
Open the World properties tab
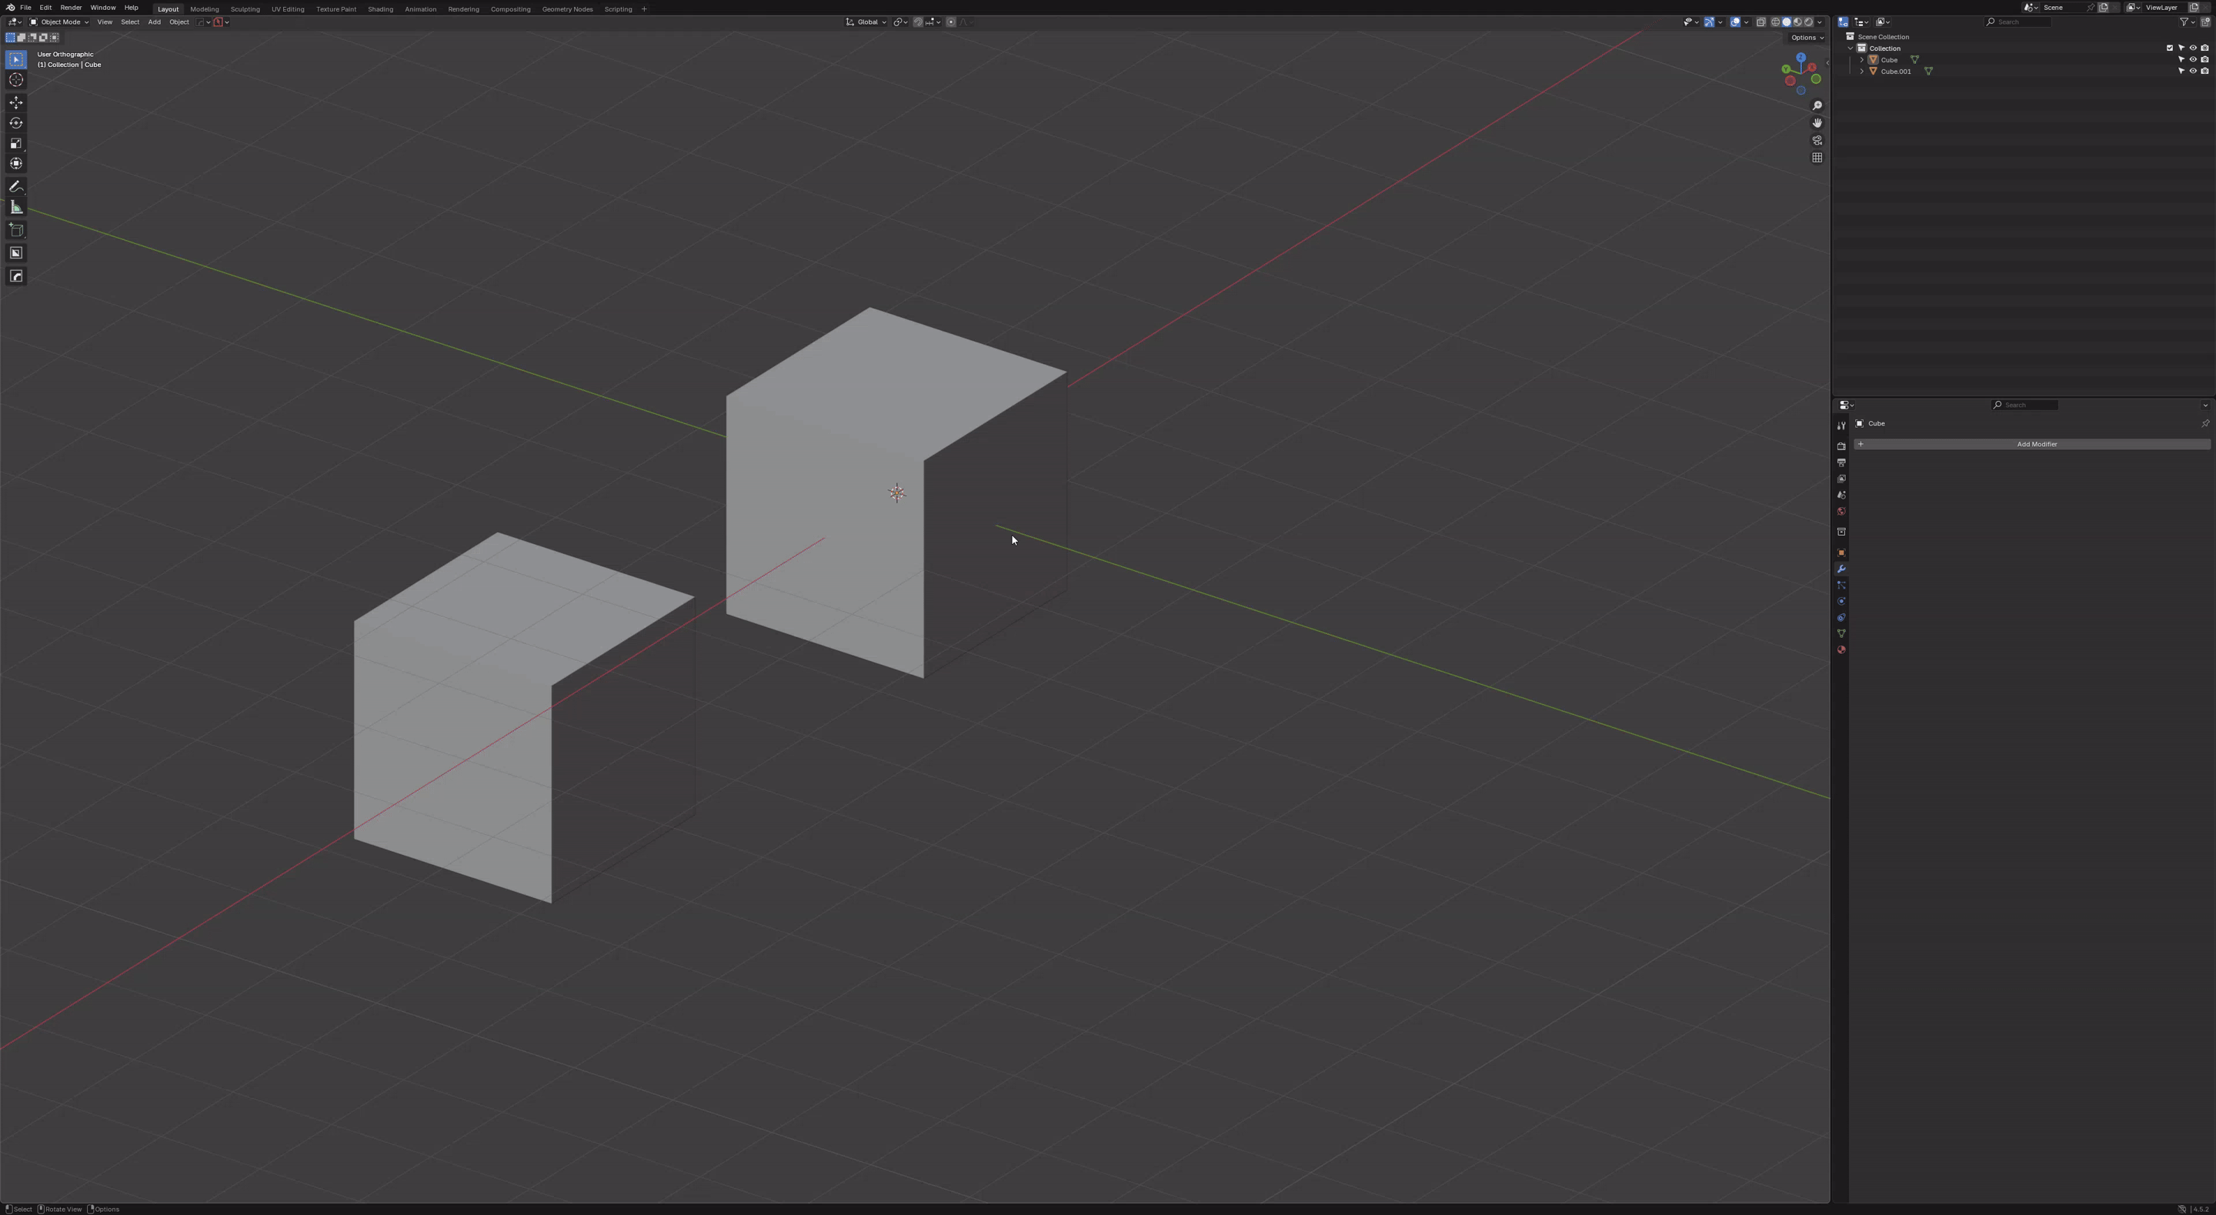(x=1841, y=512)
